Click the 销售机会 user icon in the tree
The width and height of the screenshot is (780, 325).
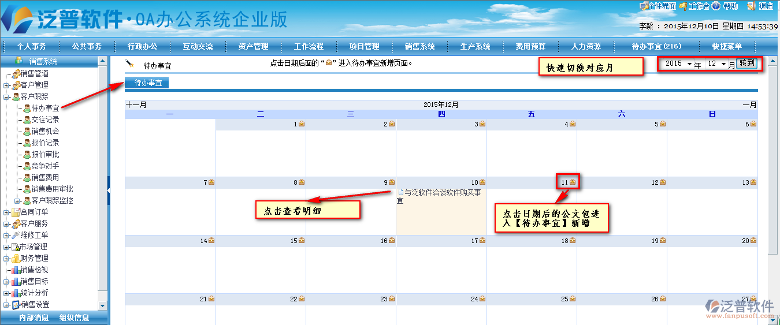click(x=27, y=131)
